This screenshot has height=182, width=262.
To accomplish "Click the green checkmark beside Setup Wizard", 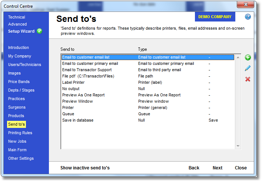I will coord(39,31).
